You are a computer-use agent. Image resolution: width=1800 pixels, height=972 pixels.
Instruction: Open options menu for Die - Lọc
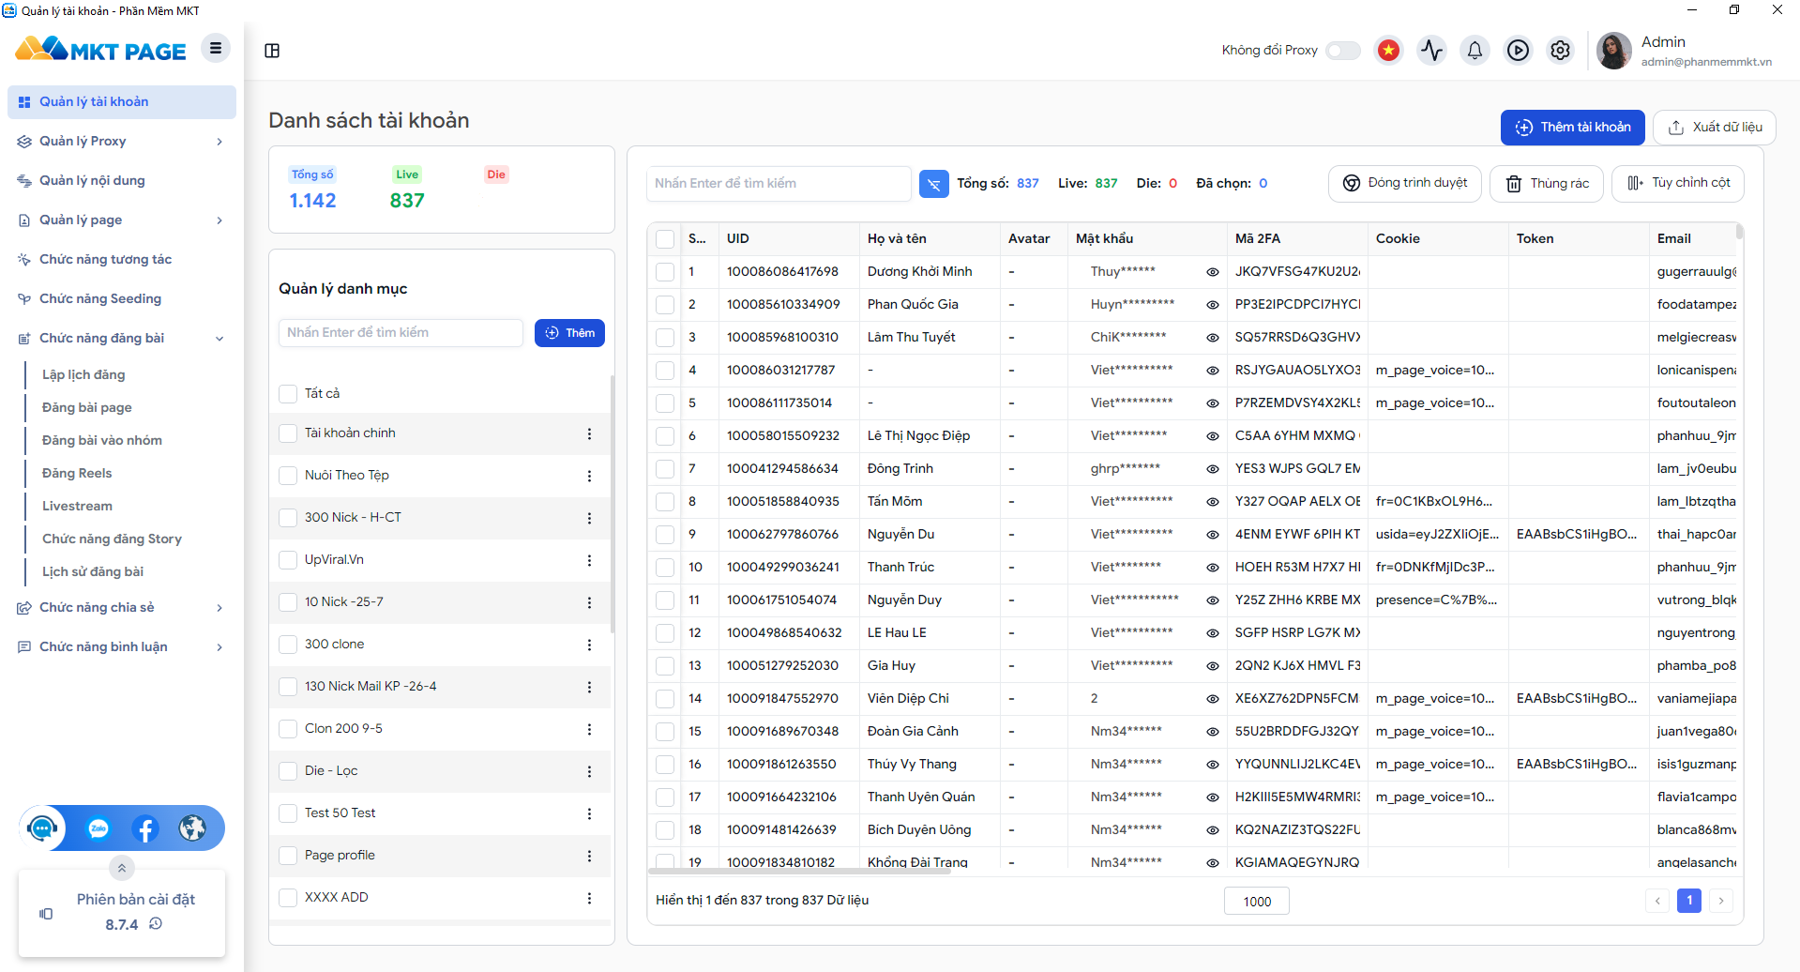tap(589, 771)
